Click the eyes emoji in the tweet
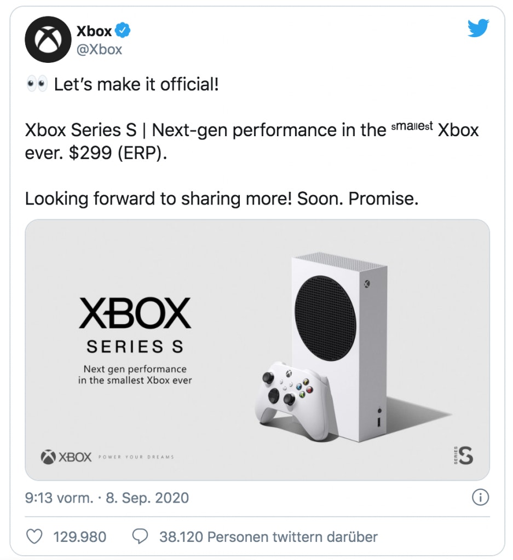The height and width of the screenshot is (560, 513). pos(37,86)
